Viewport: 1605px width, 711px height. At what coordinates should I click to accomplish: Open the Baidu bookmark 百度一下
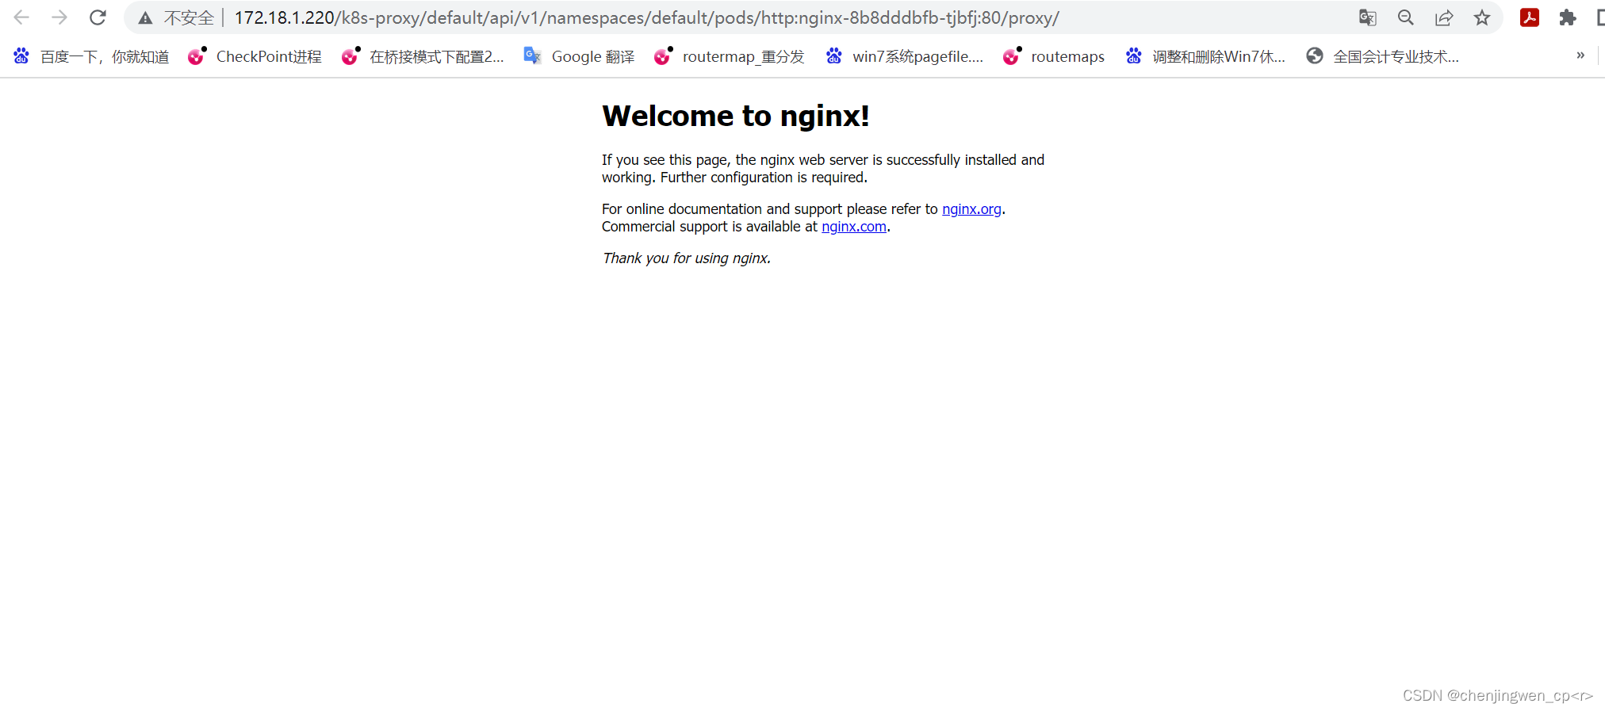tap(91, 56)
